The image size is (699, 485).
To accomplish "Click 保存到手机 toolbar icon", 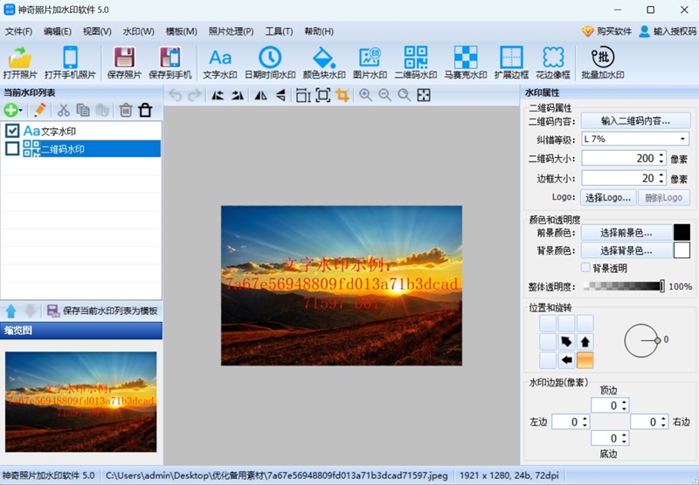I will (x=170, y=63).
